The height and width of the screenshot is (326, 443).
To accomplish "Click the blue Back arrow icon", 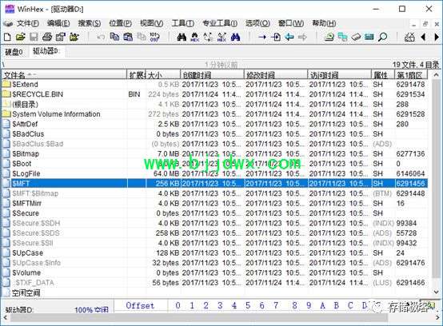I will (x=289, y=37).
